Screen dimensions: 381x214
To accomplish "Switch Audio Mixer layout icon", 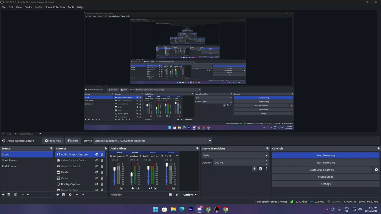I will 170,195.
